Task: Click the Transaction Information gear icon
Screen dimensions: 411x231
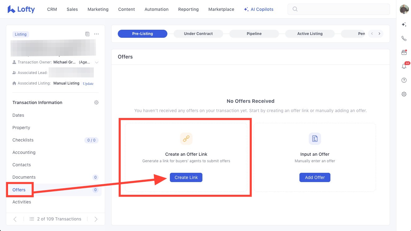Action: point(96,102)
